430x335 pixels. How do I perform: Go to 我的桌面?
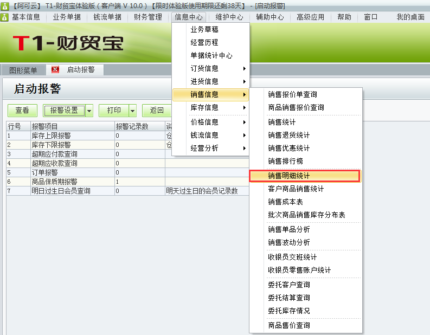click(410, 17)
